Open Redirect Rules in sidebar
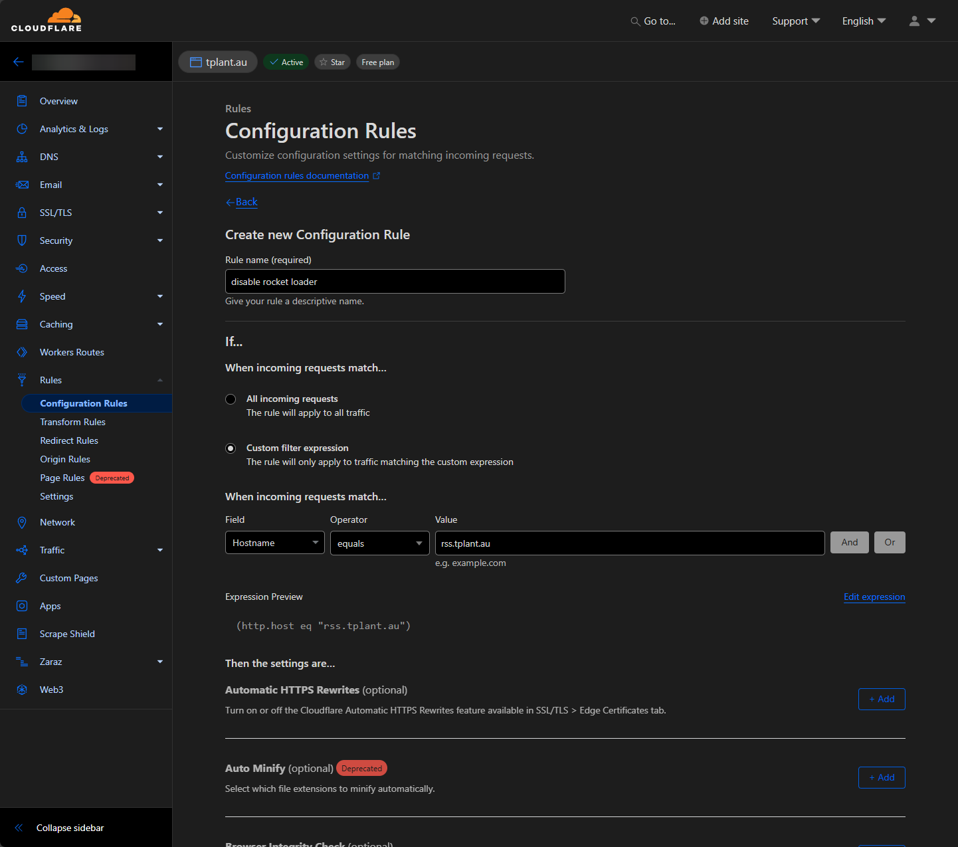The height and width of the screenshot is (847, 958). coord(69,440)
